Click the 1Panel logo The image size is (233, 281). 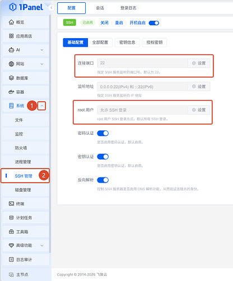click(26, 7)
